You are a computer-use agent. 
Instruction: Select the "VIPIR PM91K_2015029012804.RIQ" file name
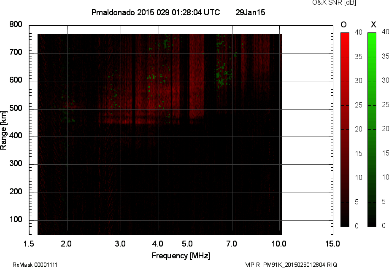pos(291,265)
